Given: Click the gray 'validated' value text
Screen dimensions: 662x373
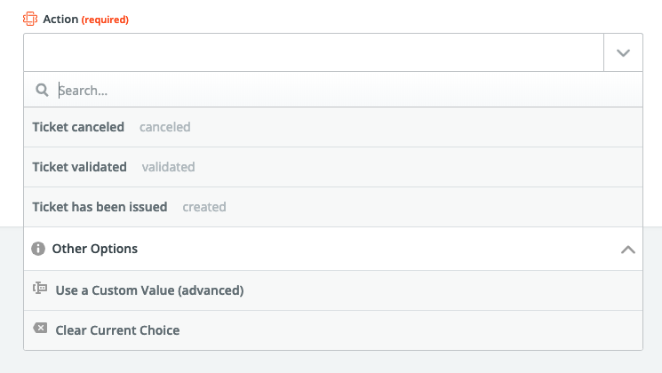Looking at the screenshot, I should tap(168, 167).
